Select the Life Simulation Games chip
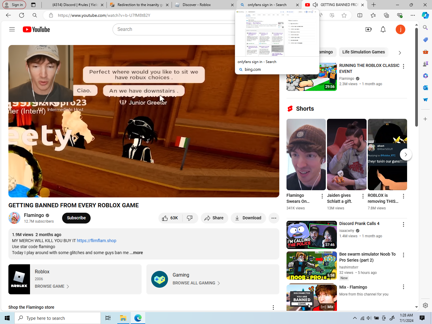This screenshot has width=432, height=324. [364, 52]
